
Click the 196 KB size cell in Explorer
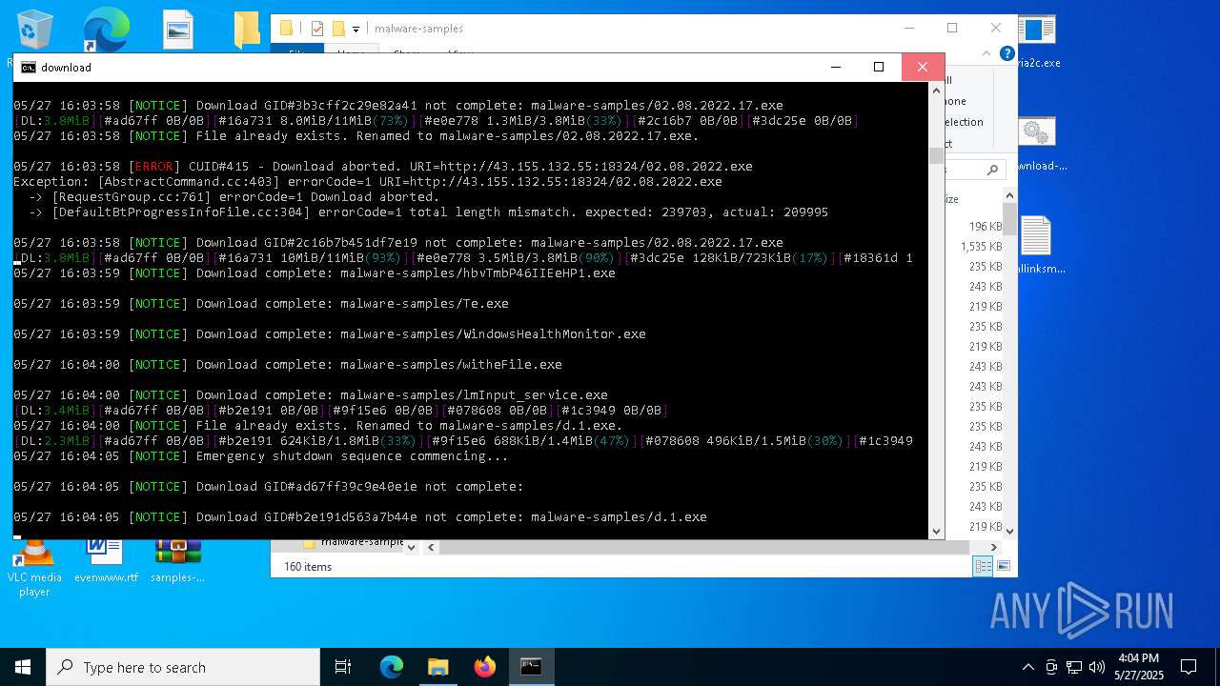click(985, 227)
